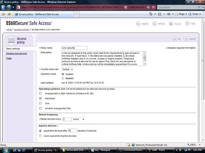Select the Basic settings side tab
Viewport: 205px width, 153px height.
(20, 49)
